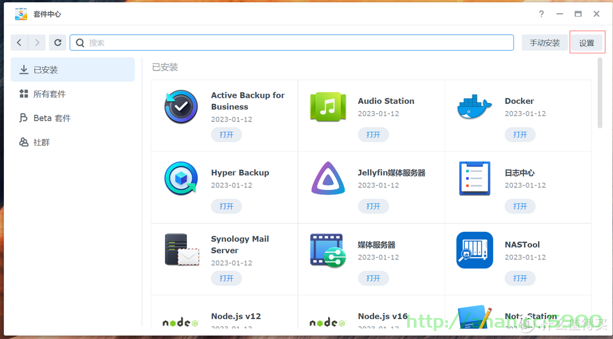
Task: Click the Audio Station music icon
Action: tap(328, 107)
